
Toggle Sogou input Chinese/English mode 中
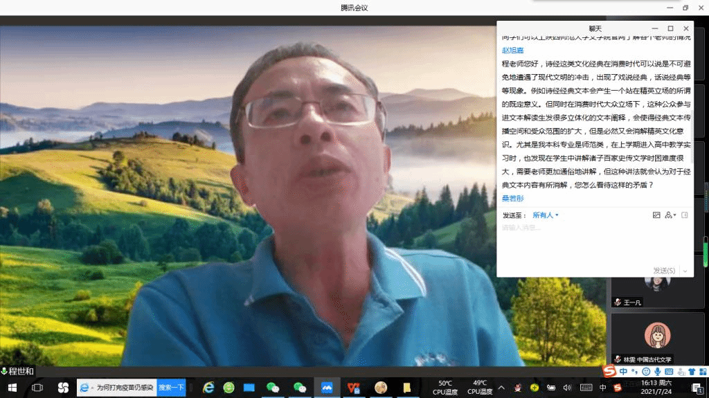click(624, 372)
